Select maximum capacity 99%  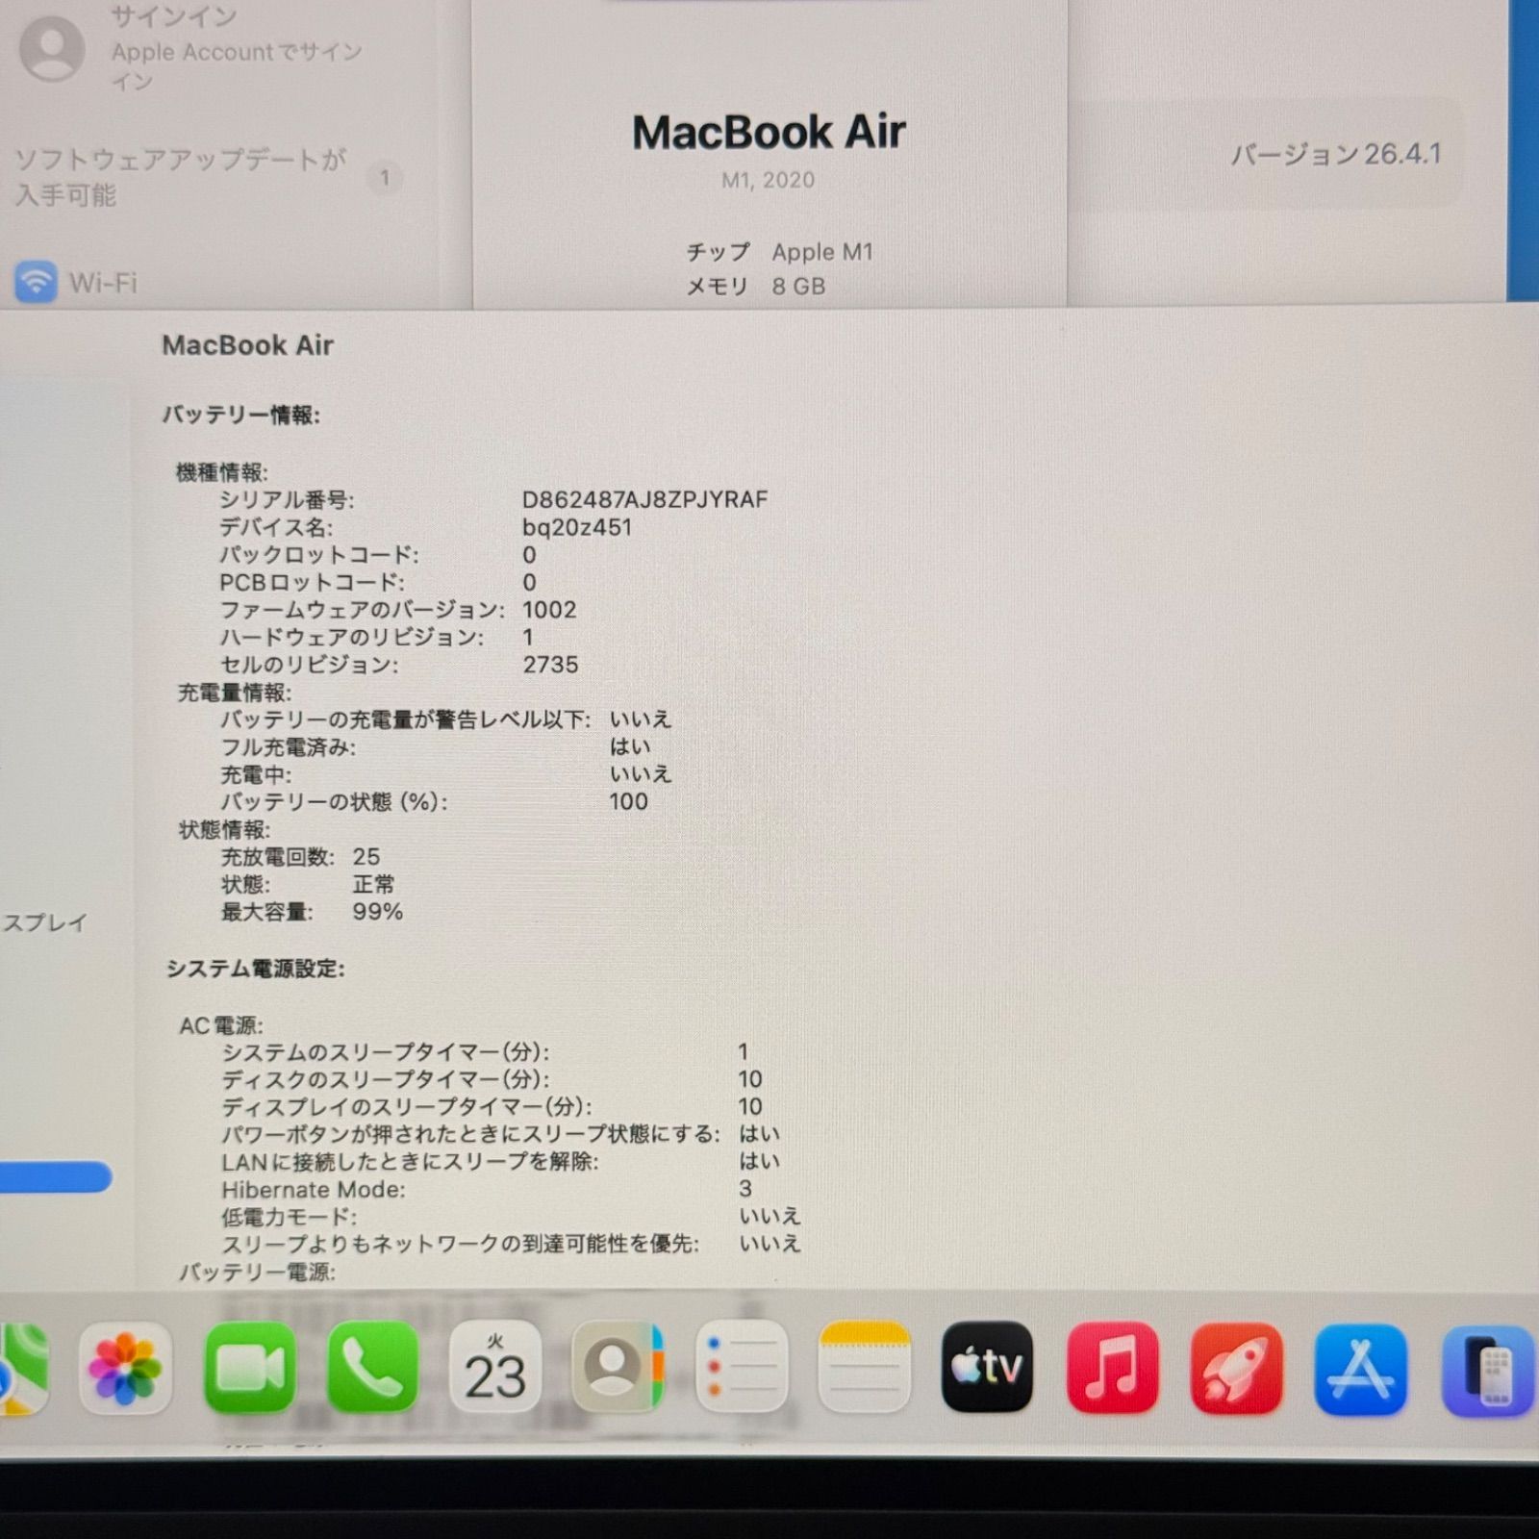point(377,911)
